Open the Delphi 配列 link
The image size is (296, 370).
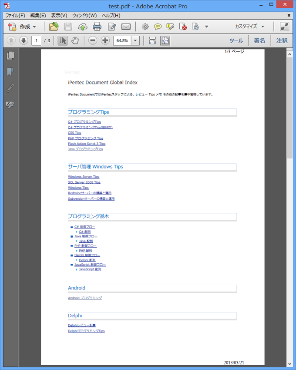[x=87, y=260]
